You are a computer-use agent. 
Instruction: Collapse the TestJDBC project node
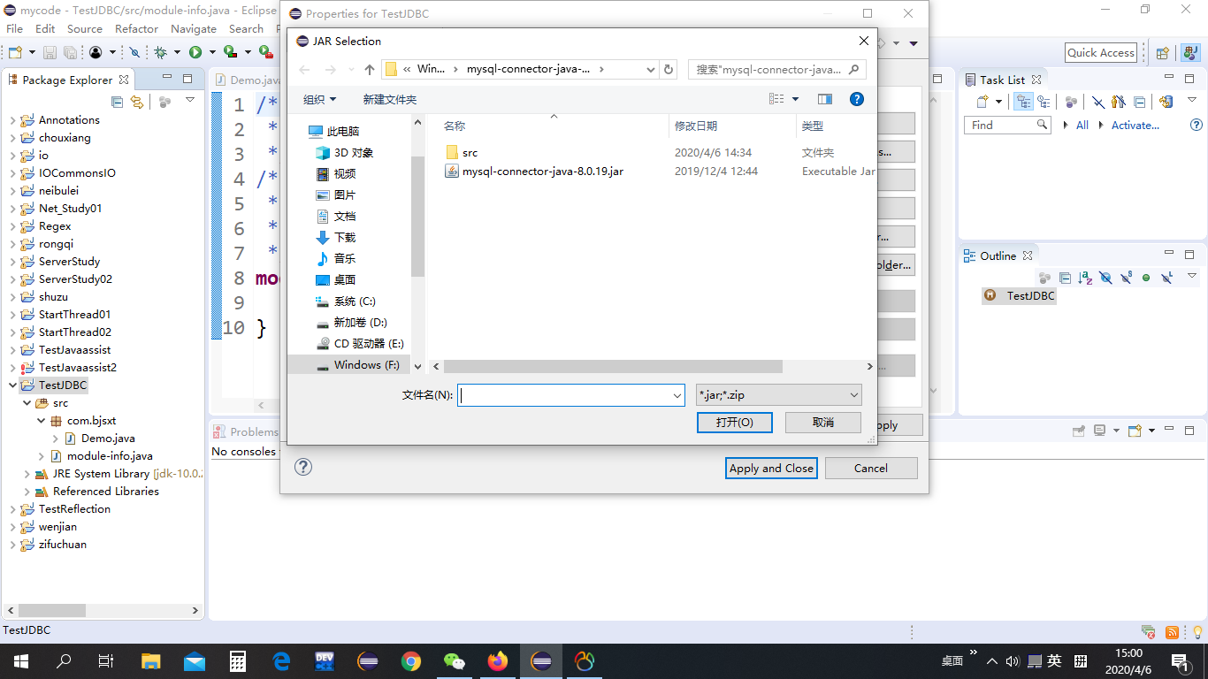pyautogui.click(x=12, y=385)
